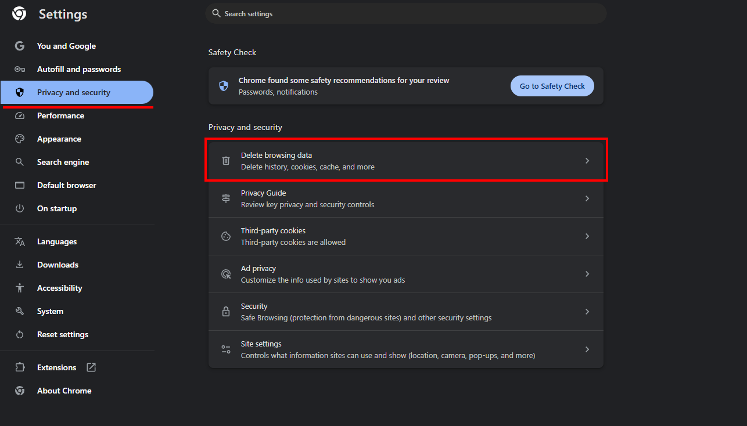Viewport: 747px width, 426px height.
Task: Select Performance in the sidebar
Action: point(60,115)
